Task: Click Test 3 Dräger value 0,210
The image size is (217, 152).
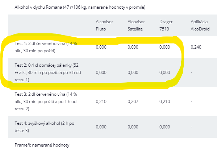Action: [x=165, y=102]
